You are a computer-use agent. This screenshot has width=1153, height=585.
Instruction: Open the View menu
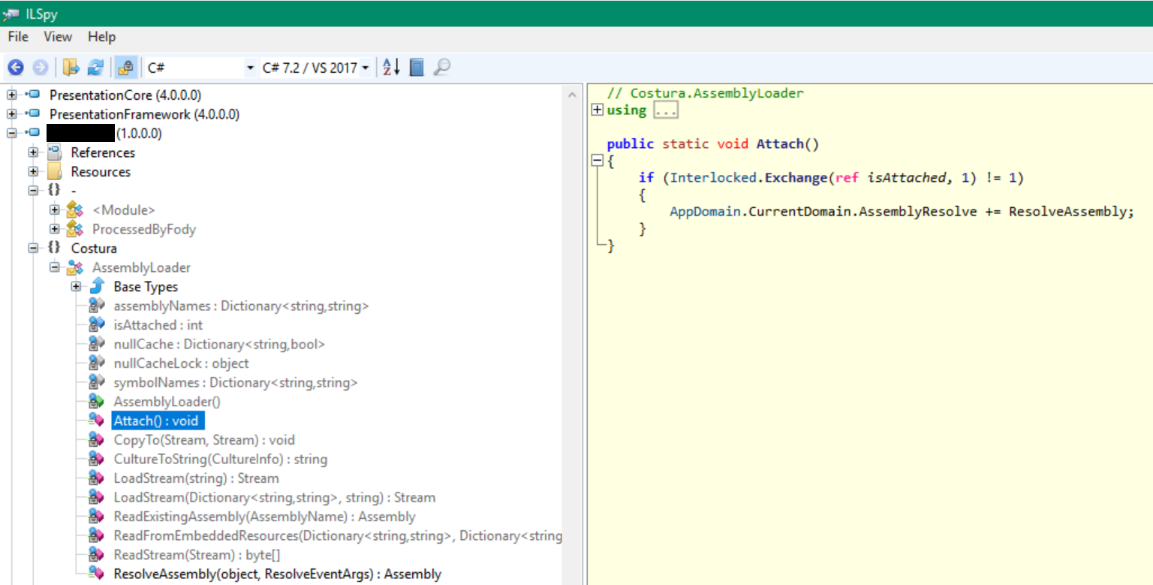[x=58, y=37]
